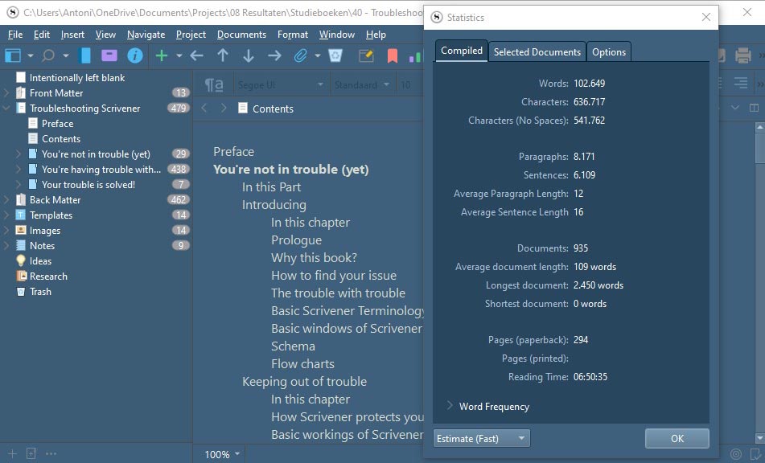Image resolution: width=765 pixels, height=463 pixels.
Task: Click the up arrow Move Up icon
Action: [x=223, y=55]
